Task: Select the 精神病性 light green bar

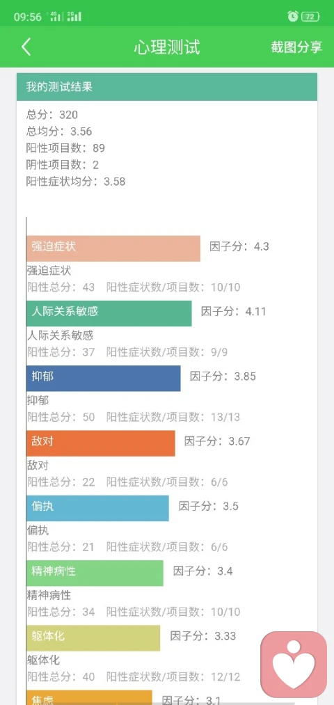Action: (95, 573)
